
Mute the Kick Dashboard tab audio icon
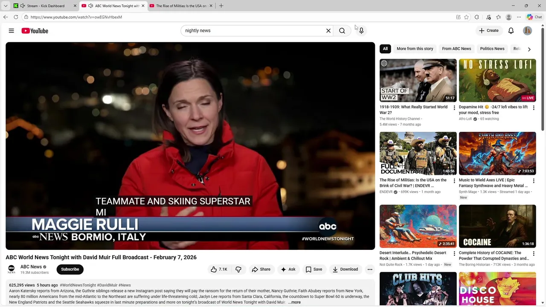coord(23,6)
